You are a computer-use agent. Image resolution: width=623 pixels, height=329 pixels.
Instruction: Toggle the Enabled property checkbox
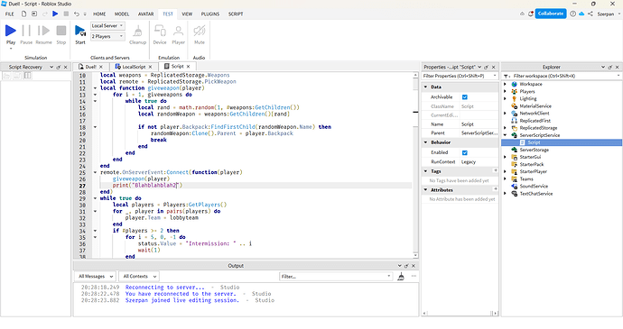click(464, 153)
